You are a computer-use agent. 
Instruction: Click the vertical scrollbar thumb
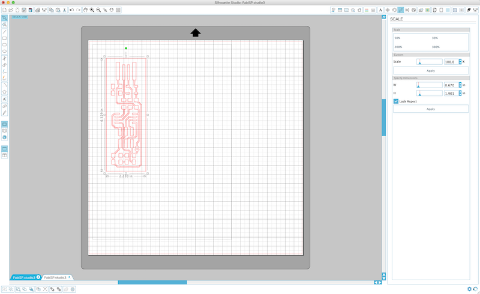(x=383, y=117)
